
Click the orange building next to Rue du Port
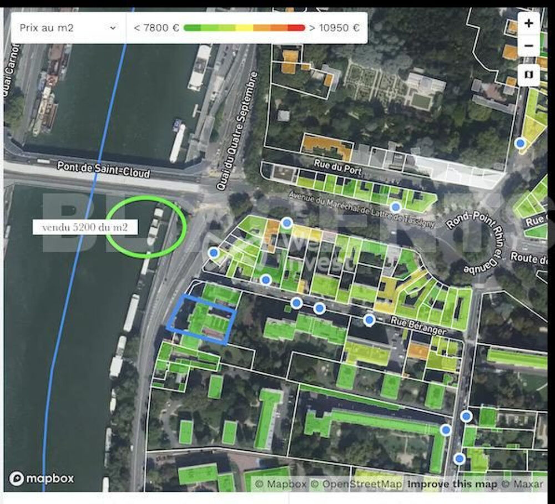pyautogui.click(x=326, y=144)
